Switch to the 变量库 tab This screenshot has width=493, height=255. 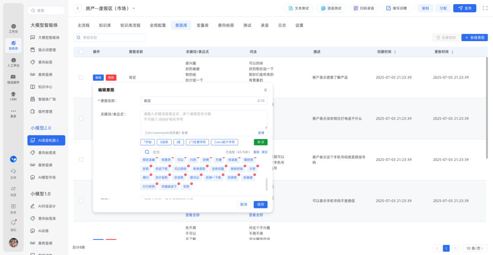tap(203, 25)
